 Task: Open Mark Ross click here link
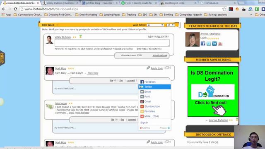93,73
